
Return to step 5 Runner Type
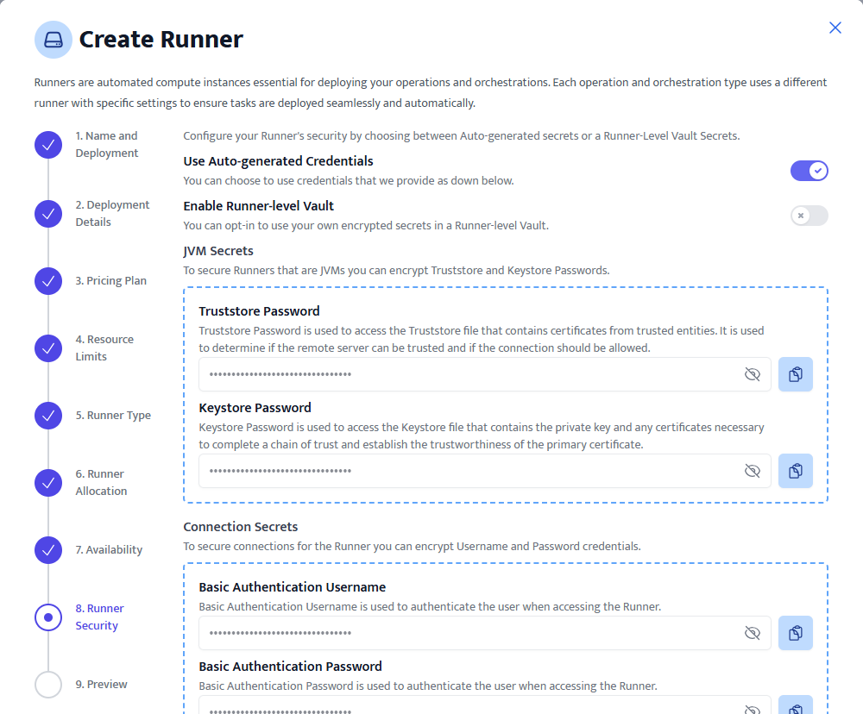click(48, 416)
